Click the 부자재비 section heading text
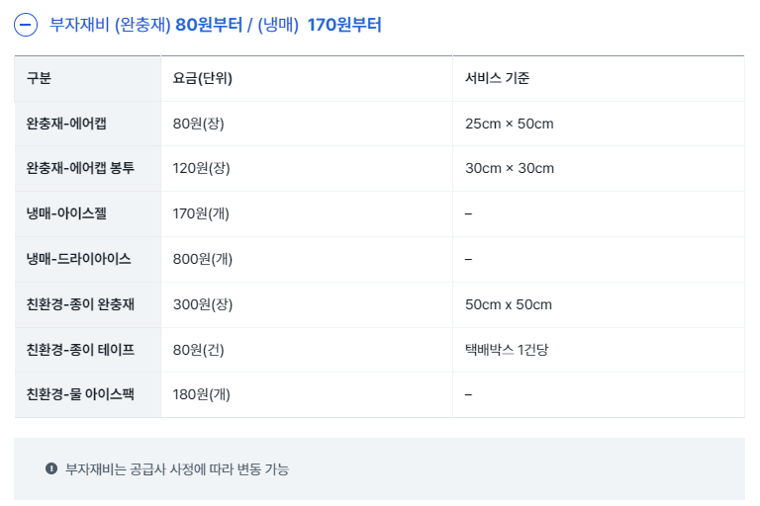The height and width of the screenshot is (506, 760). [x=215, y=25]
